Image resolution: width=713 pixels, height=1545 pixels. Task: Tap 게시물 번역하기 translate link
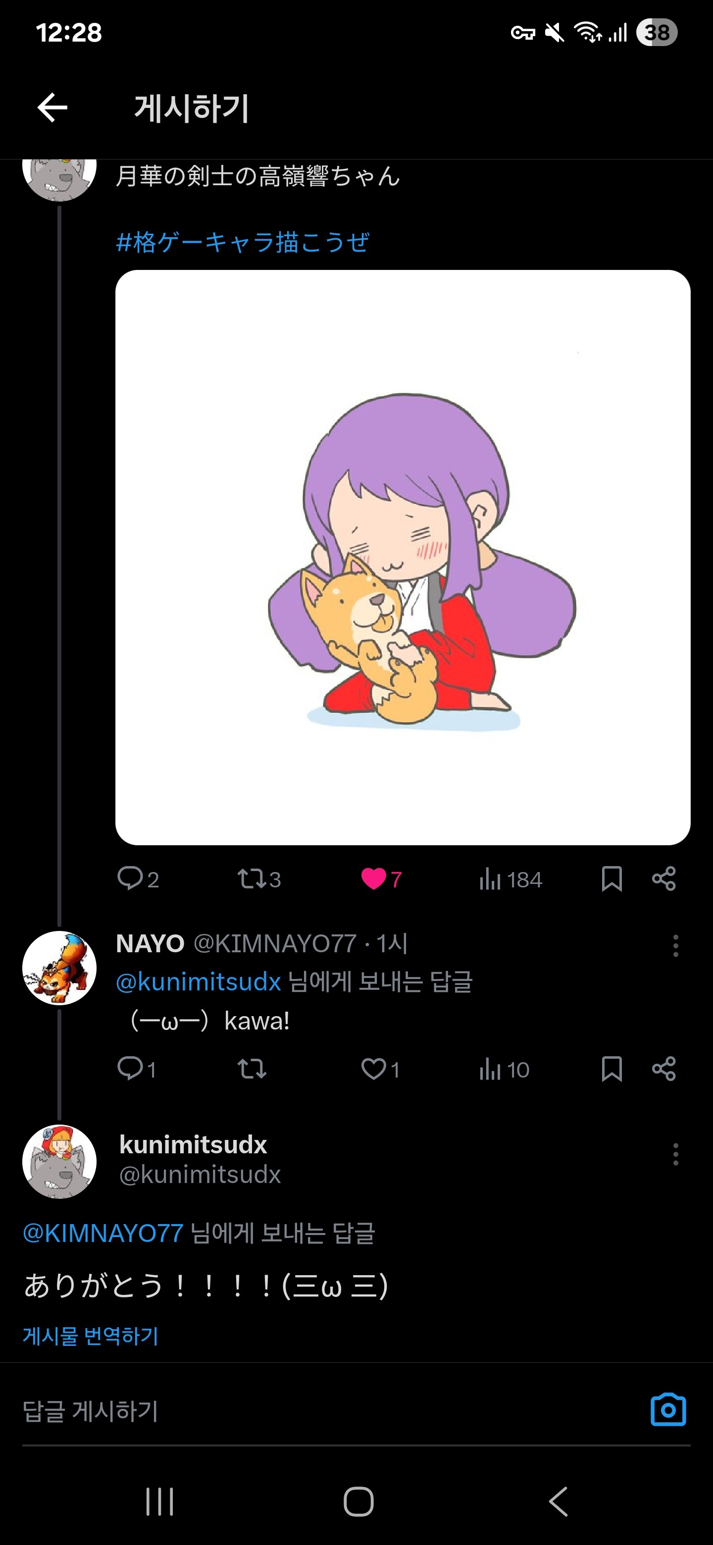(91, 1336)
